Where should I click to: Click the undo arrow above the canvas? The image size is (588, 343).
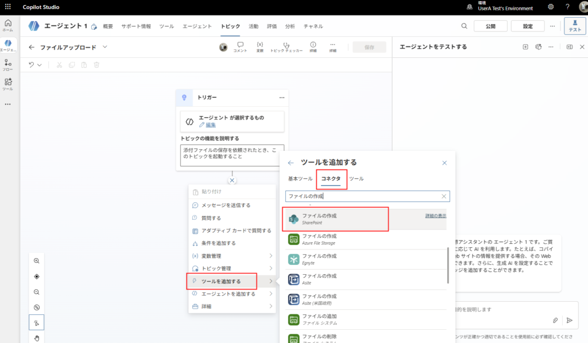(x=32, y=65)
